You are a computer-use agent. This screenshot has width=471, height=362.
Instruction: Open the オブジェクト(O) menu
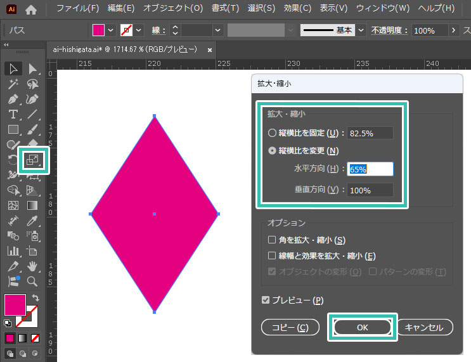tap(173, 9)
